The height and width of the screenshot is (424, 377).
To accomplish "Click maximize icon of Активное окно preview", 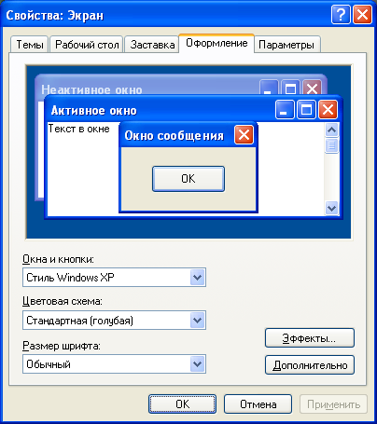I will pyautogui.click(x=306, y=110).
